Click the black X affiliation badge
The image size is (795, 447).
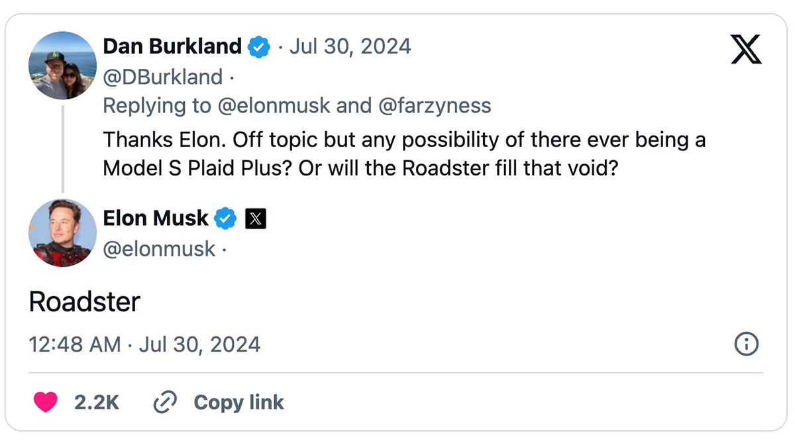pyautogui.click(x=256, y=219)
